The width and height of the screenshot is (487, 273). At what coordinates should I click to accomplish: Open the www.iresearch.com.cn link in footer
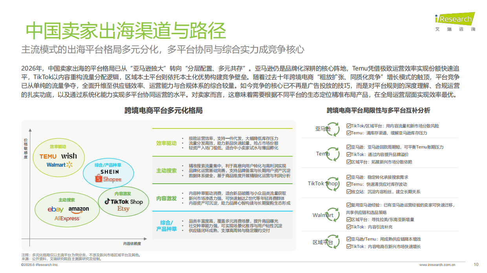pyautogui.click(x=437, y=265)
